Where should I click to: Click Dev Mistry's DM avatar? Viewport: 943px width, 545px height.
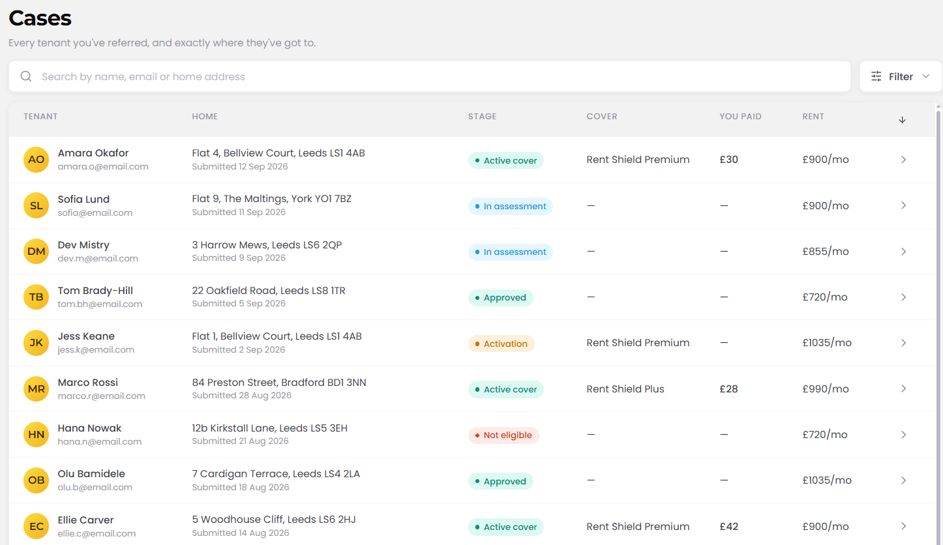pyautogui.click(x=37, y=252)
